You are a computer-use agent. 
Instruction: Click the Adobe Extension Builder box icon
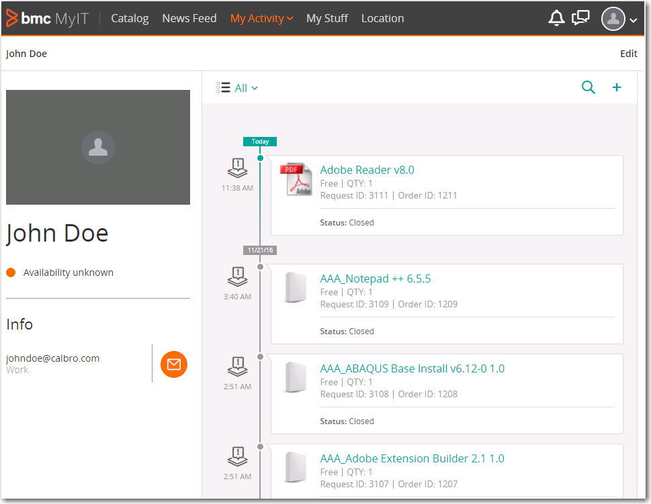click(x=296, y=467)
